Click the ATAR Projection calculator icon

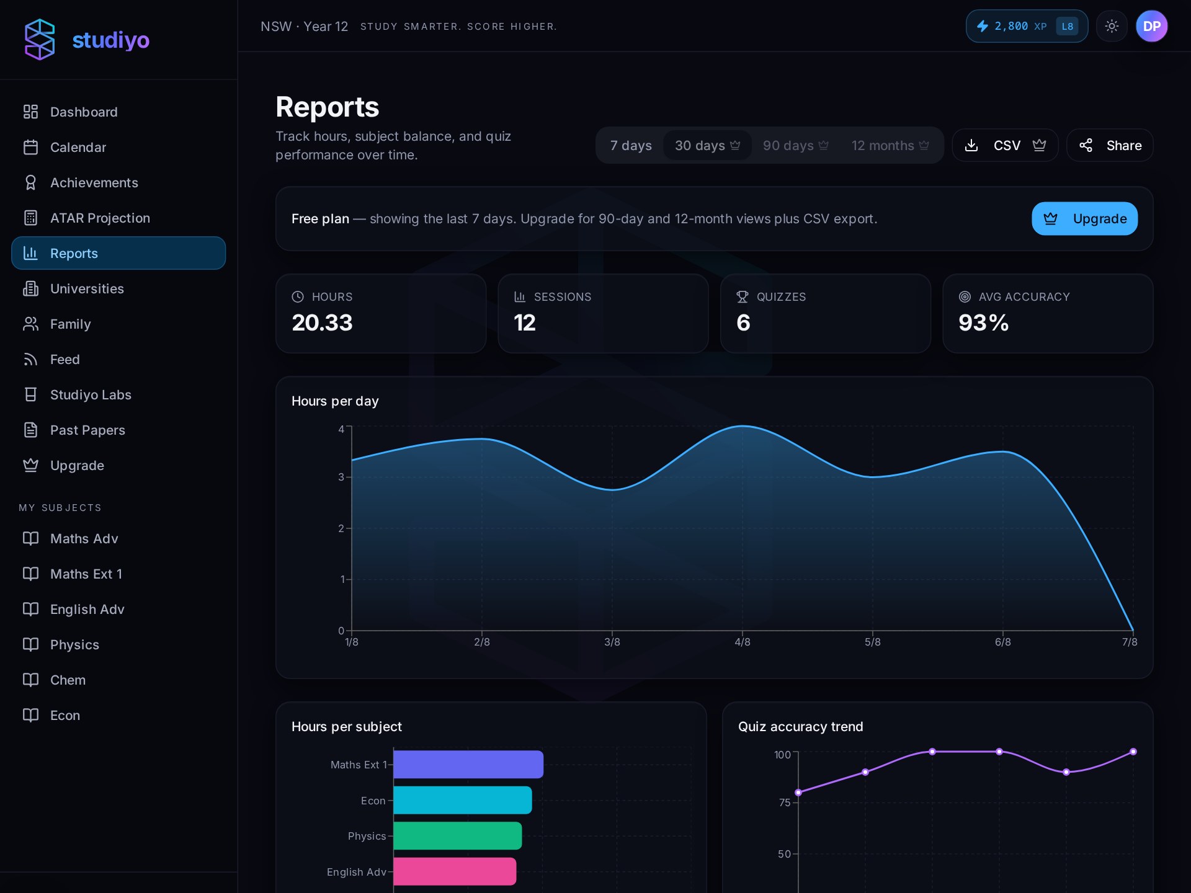pos(30,218)
